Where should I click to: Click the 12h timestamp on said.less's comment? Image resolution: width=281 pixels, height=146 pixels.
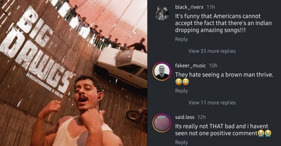tap(202, 117)
